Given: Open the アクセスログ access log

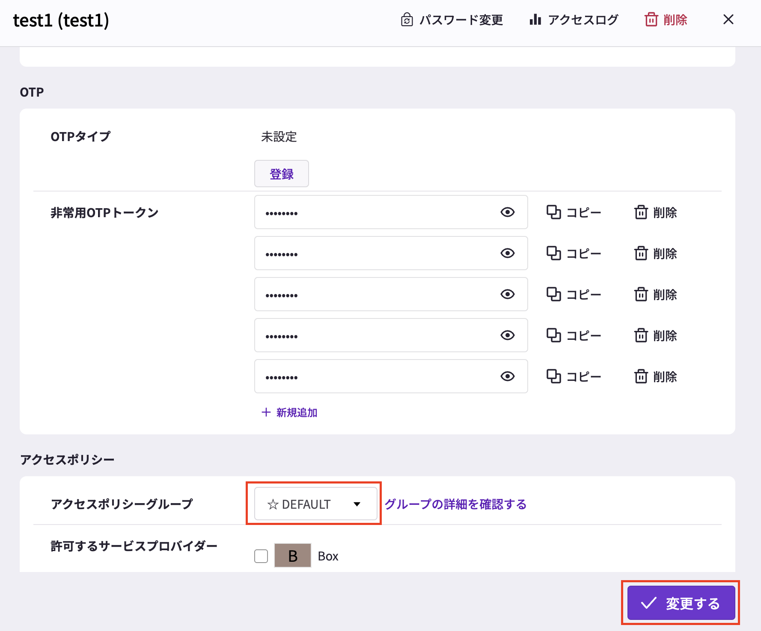Looking at the screenshot, I should tap(574, 20).
